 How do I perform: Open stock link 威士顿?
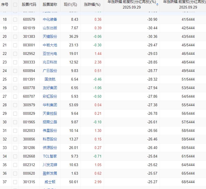50,182
